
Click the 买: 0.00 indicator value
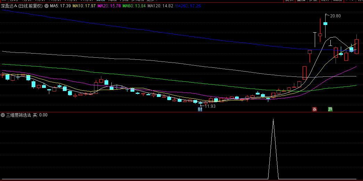click(40, 115)
